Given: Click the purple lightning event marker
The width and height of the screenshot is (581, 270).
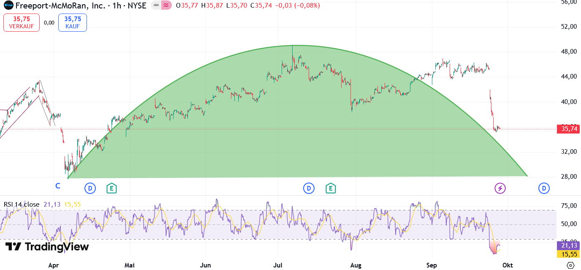Looking at the screenshot, I should [500, 188].
